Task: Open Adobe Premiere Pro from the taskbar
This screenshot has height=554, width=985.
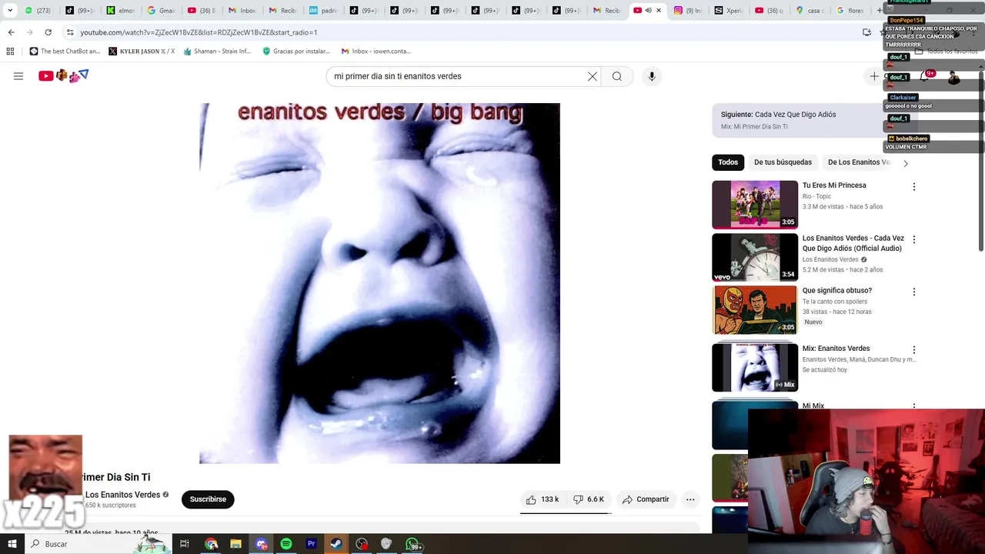Action: [x=312, y=544]
